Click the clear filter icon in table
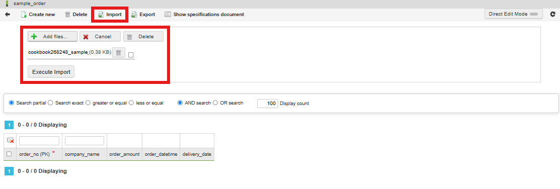The height and width of the screenshot is (189, 560). point(10,141)
